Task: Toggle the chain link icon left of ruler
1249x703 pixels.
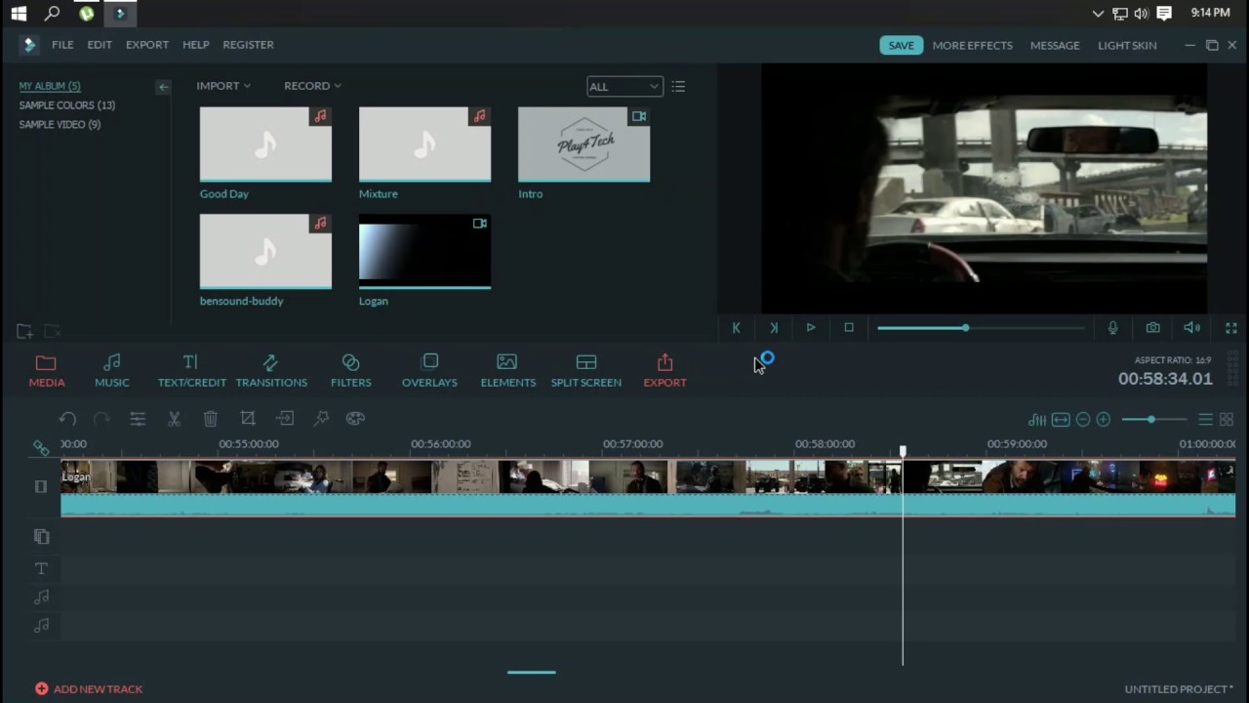Action: point(41,448)
